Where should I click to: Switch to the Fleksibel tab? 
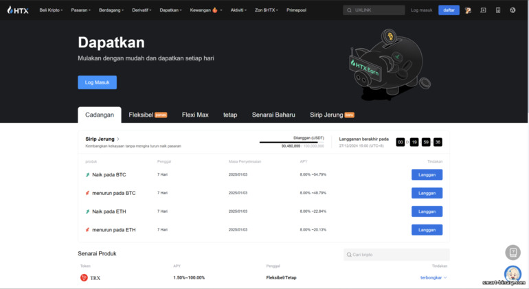(148, 115)
